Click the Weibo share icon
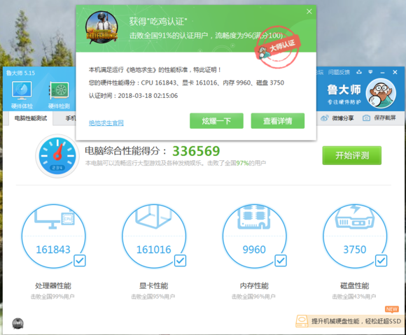406x335 pixels. [324, 118]
